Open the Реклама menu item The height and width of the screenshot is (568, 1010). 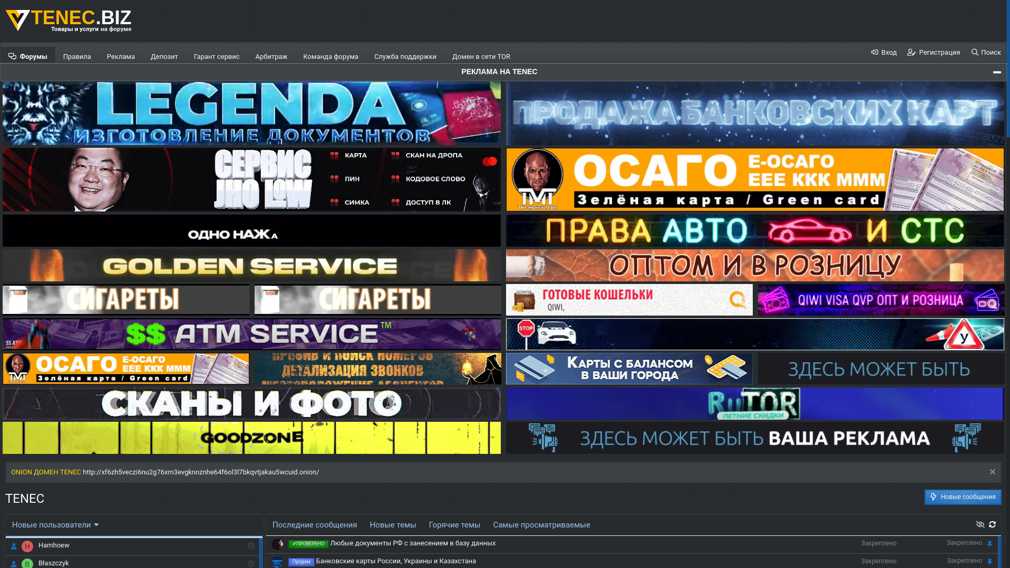pos(120,56)
